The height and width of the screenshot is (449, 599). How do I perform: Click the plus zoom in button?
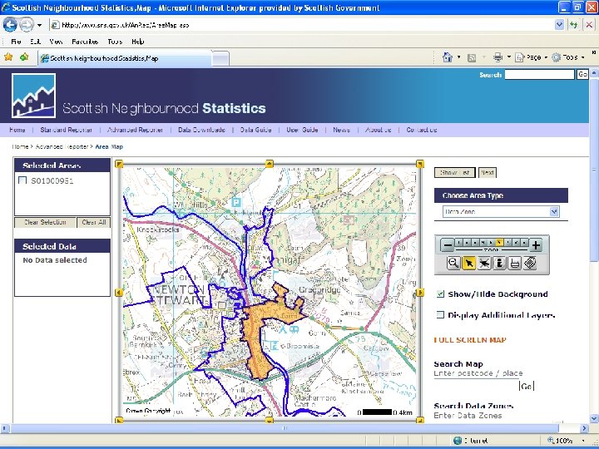pyautogui.click(x=536, y=245)
